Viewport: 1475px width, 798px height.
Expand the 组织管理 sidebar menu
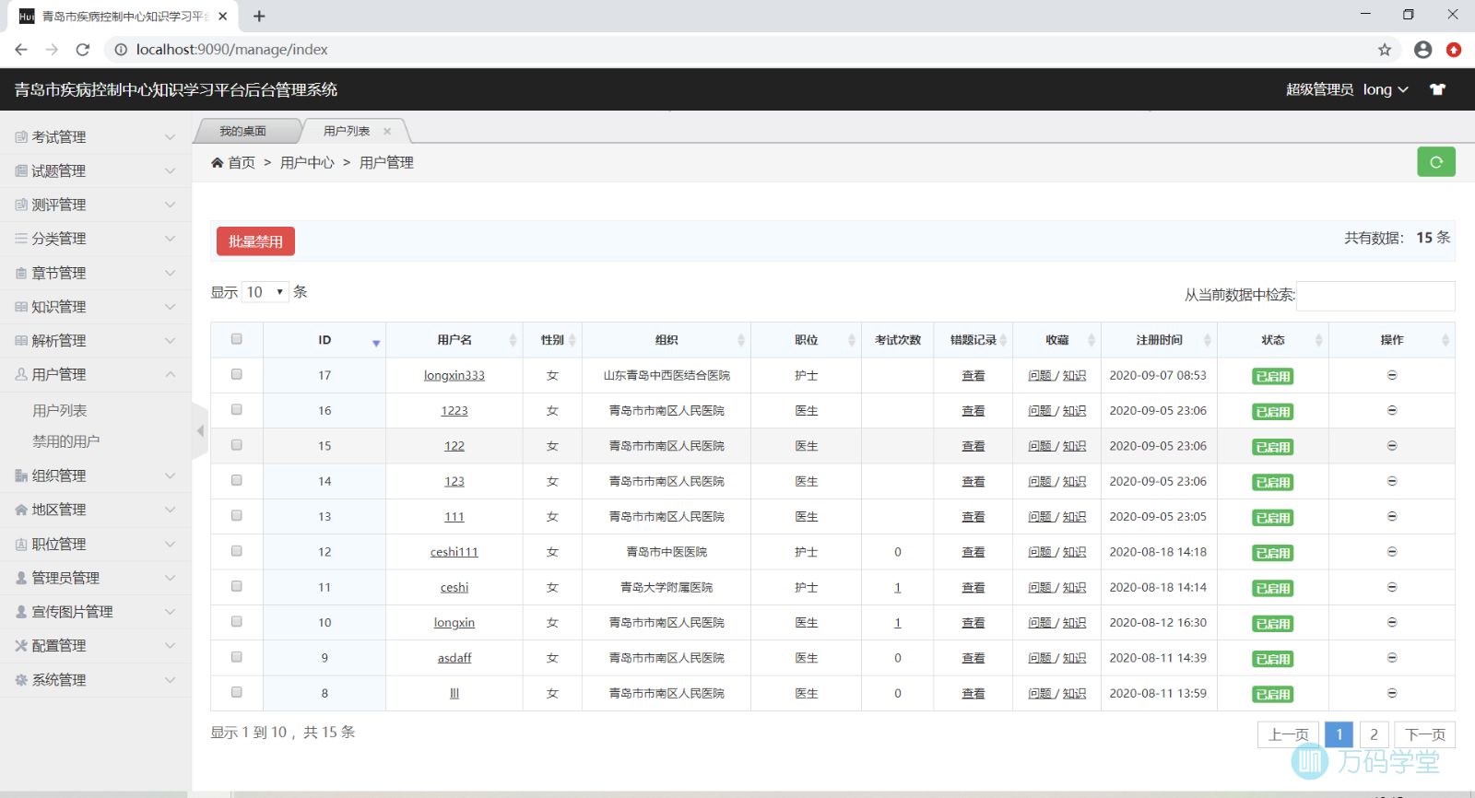[95, 475]
